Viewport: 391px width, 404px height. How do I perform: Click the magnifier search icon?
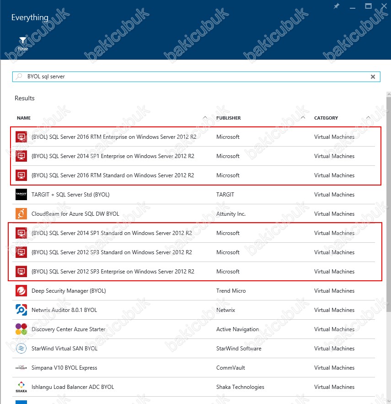tap(19, 76)
